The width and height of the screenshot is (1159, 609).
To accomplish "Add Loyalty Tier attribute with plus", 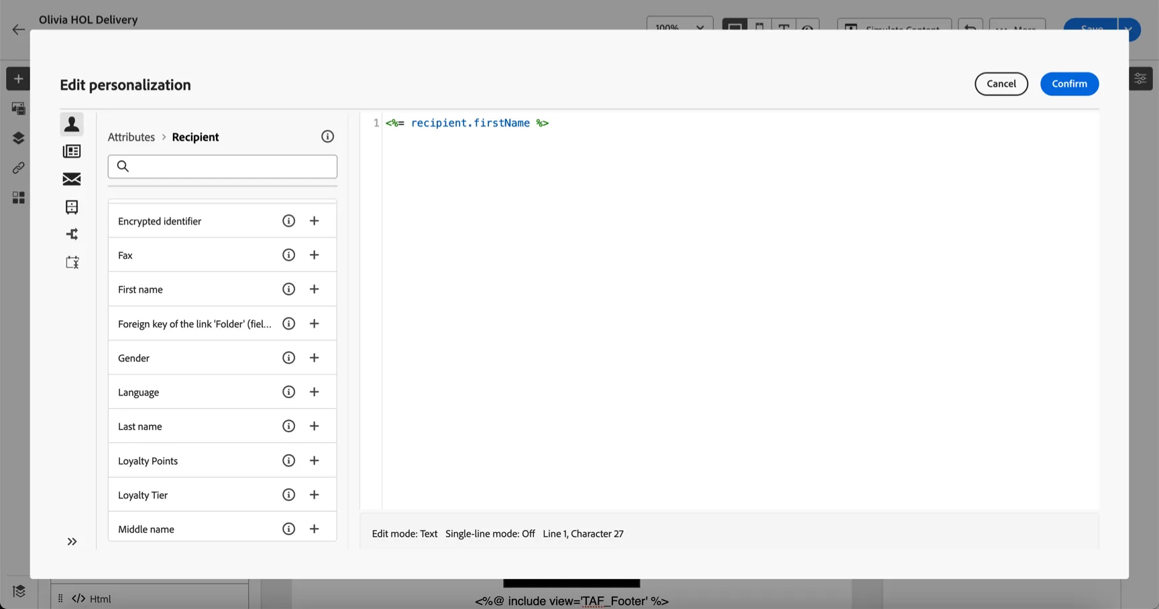I will coord(314,495).
